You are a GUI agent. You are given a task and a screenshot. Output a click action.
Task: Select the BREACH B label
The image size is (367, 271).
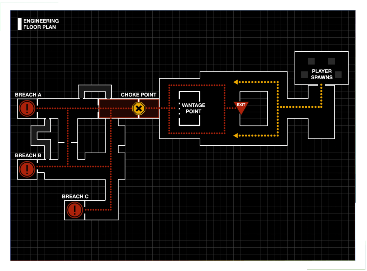(x=28, y=155)
